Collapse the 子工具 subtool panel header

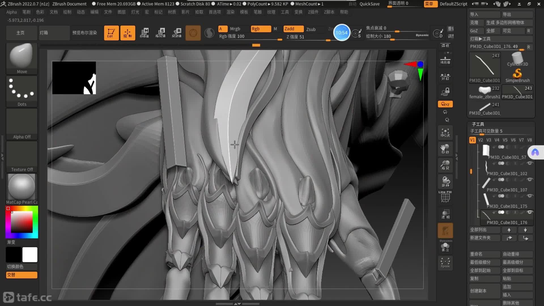coord(478,124)
